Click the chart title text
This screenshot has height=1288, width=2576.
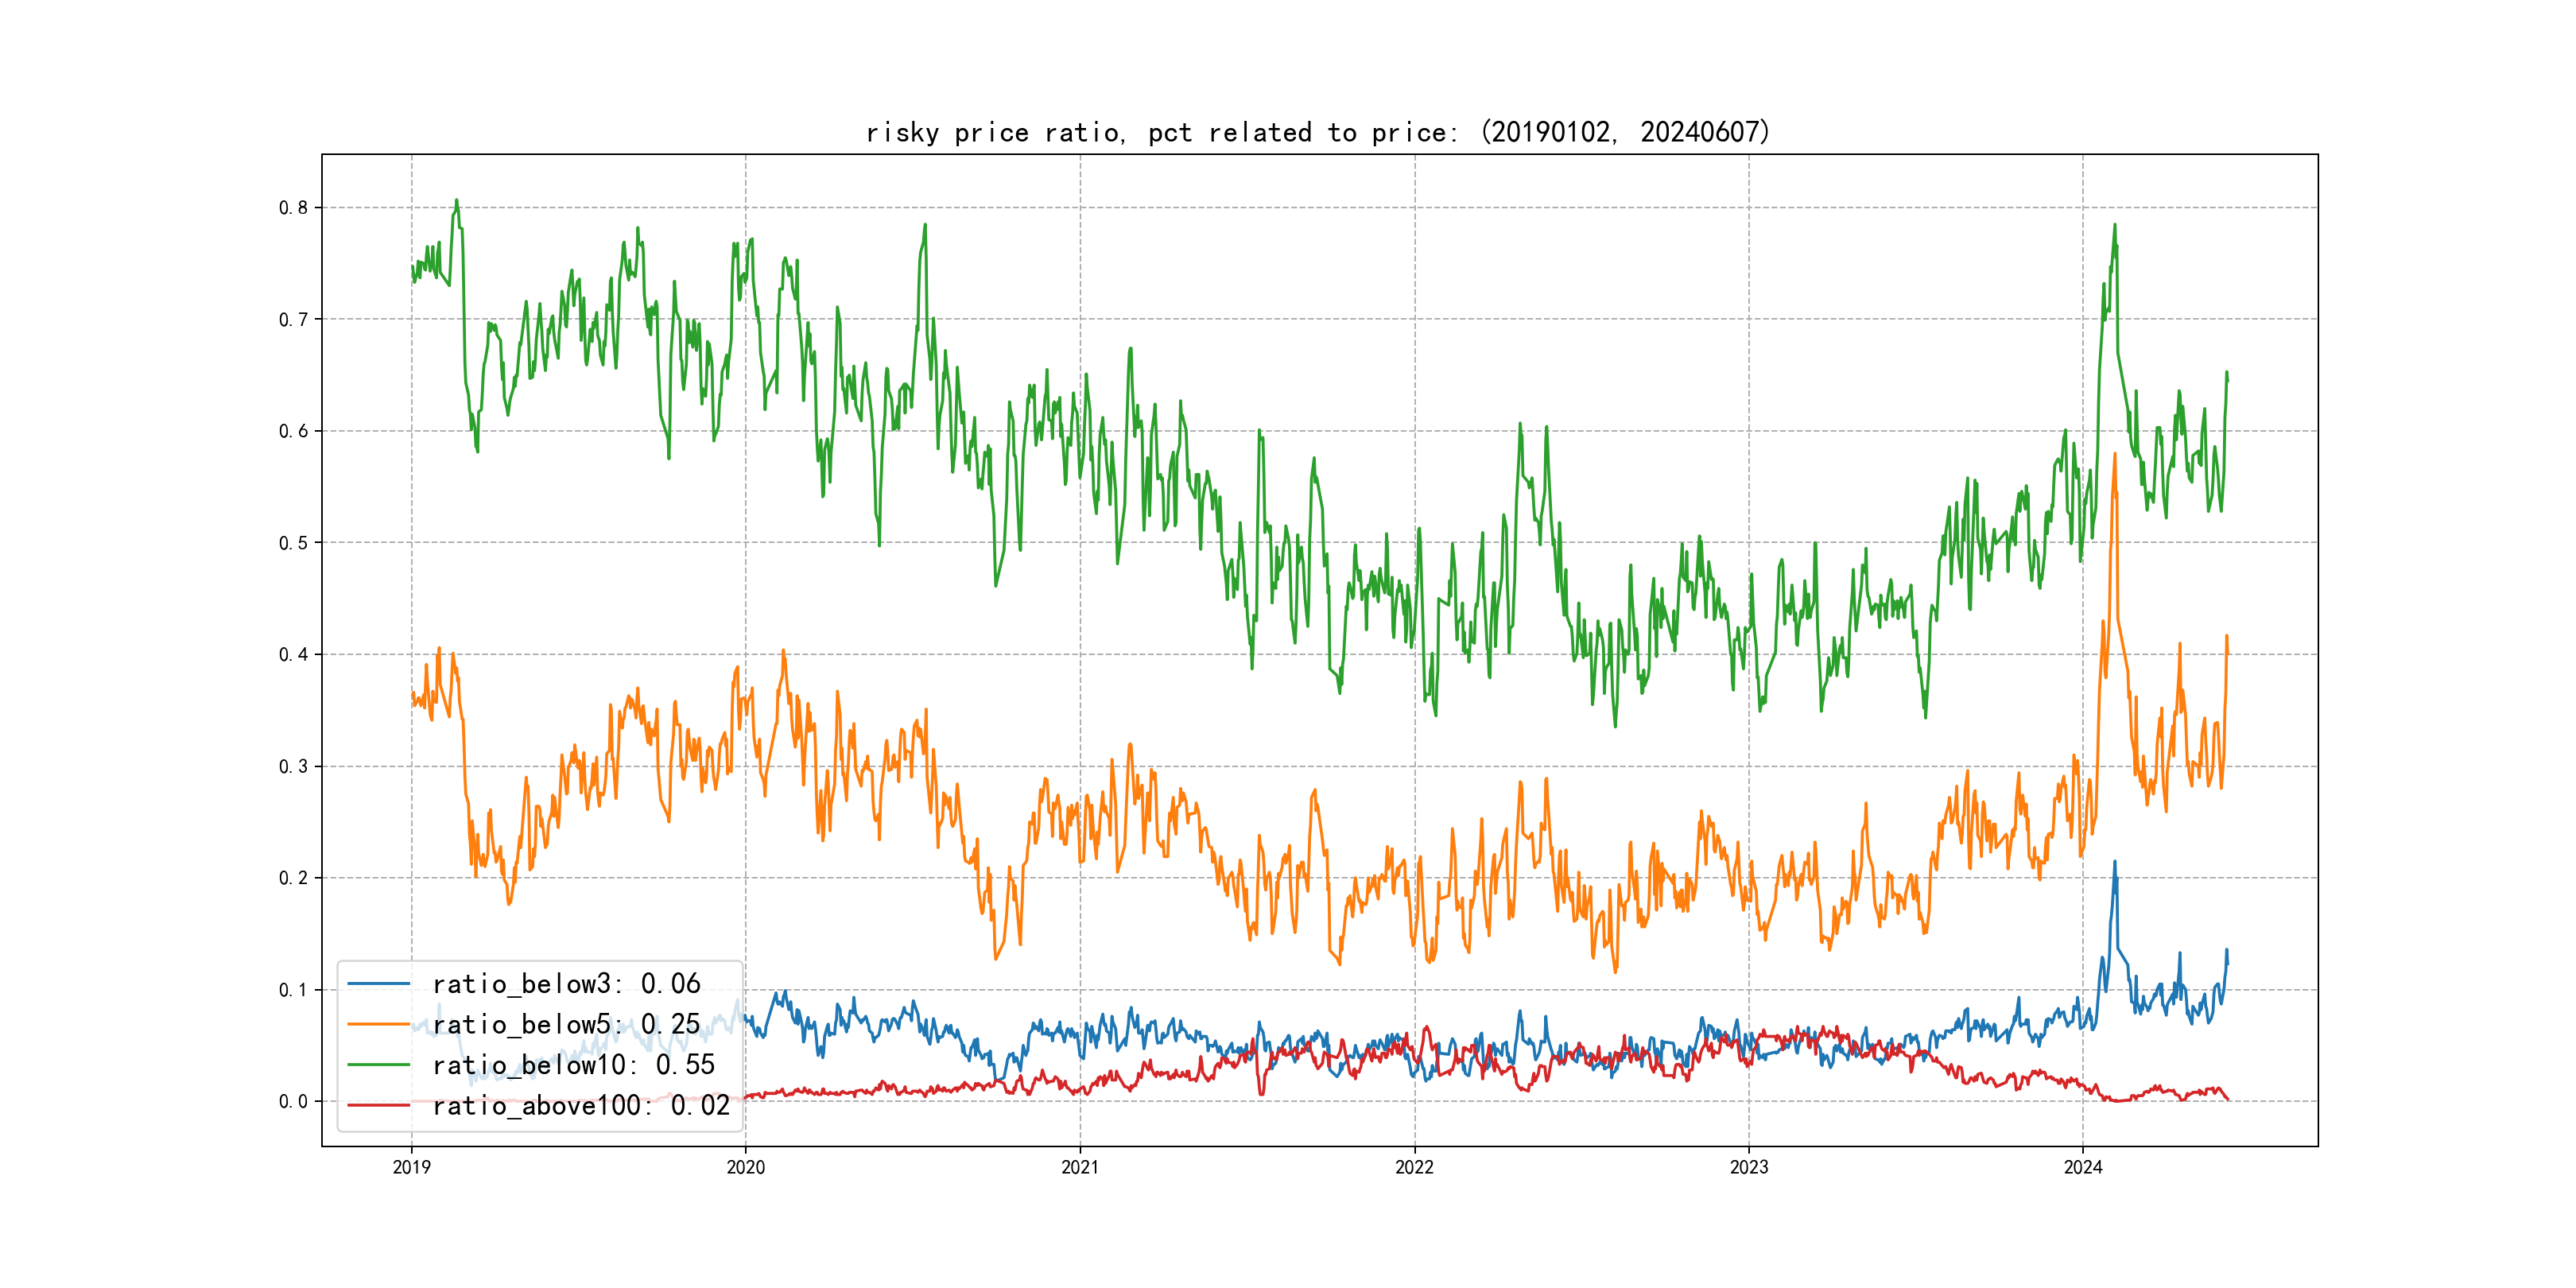tap(1318, 132)
